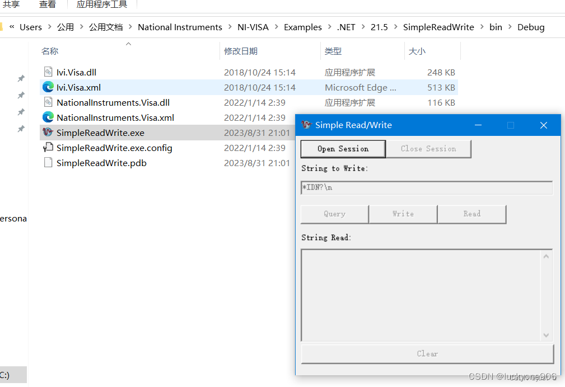Select the SimpleReadWrite.pdb file name
This screenshot has width=565, height=387.
point(101,163)
